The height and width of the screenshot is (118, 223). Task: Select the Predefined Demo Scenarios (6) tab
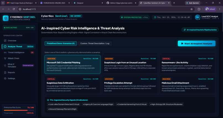coord(61,44)
